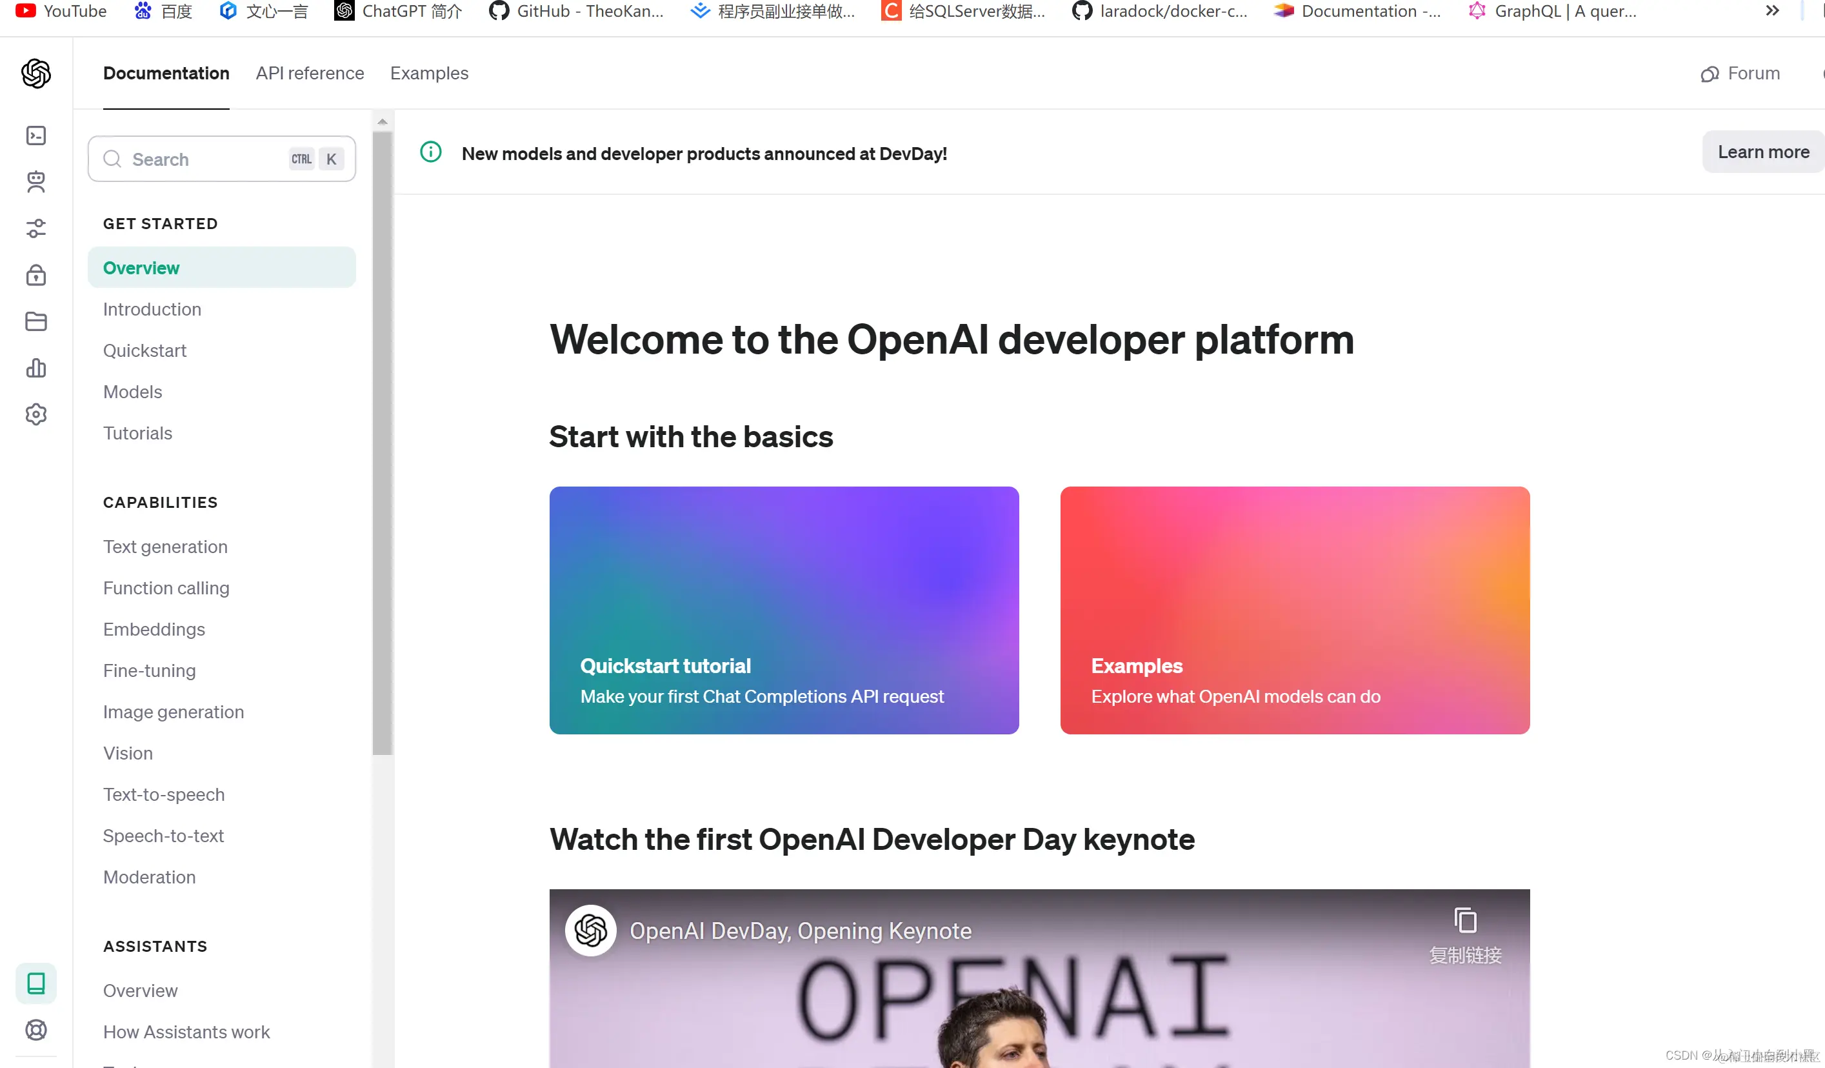Click the Documentation book icon
This screenshot has width=1825, height=1068.
pyautogui.click(x=35, y=983)
